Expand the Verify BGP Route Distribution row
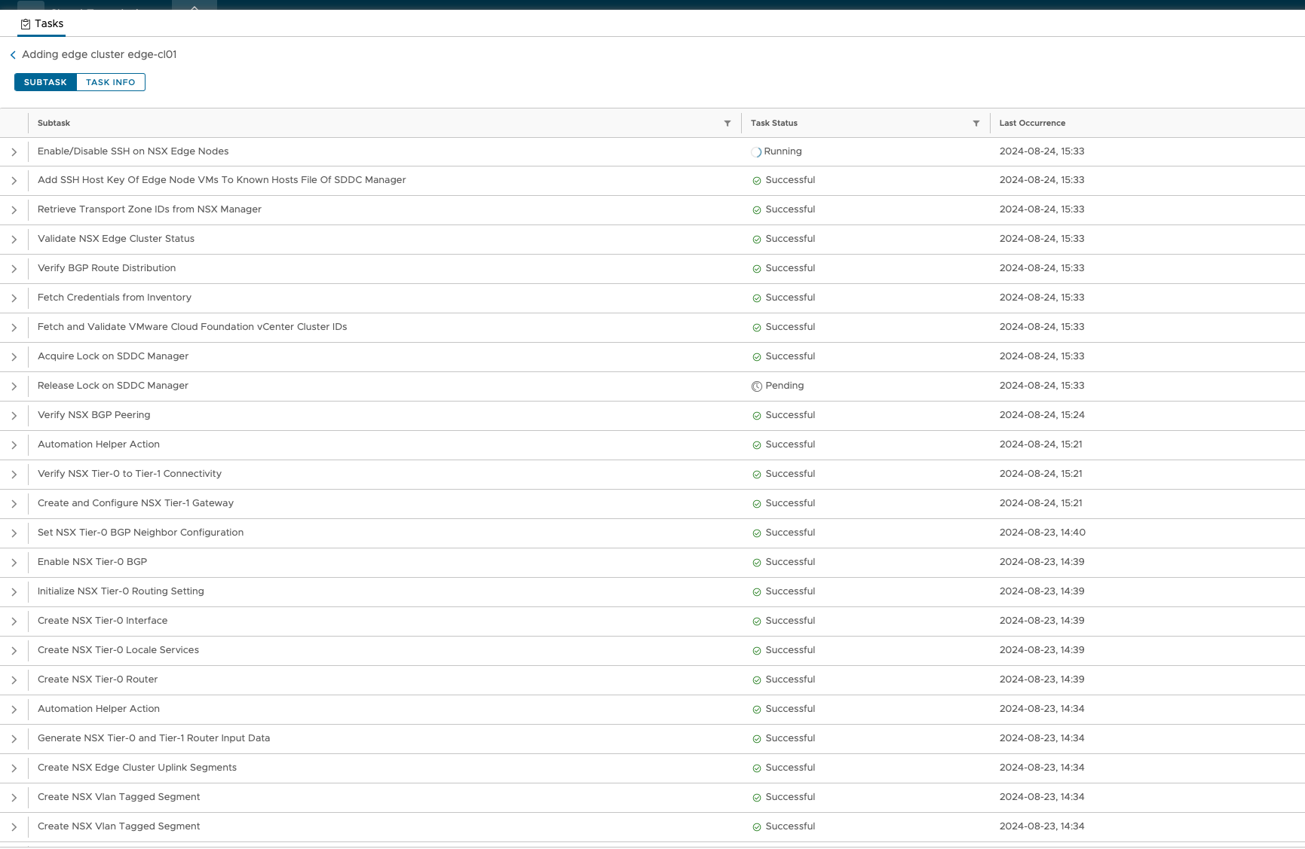Viewport: 1305px width, 849px height. pos(14,269)
